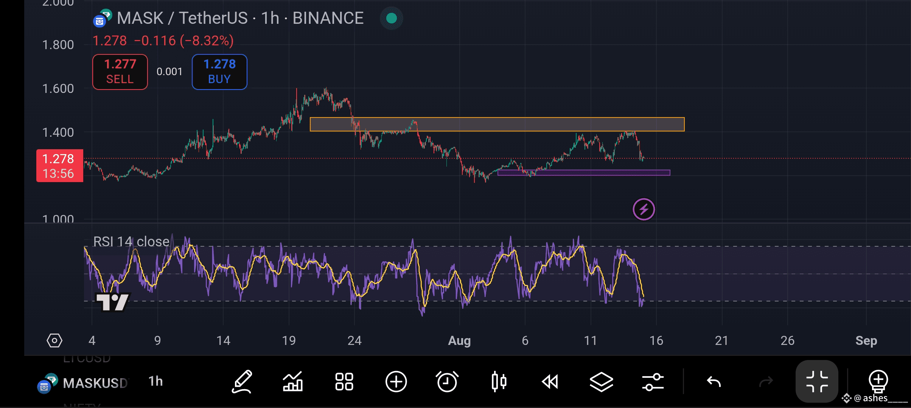Click the Aug date axis label

(x=459, y=341)
